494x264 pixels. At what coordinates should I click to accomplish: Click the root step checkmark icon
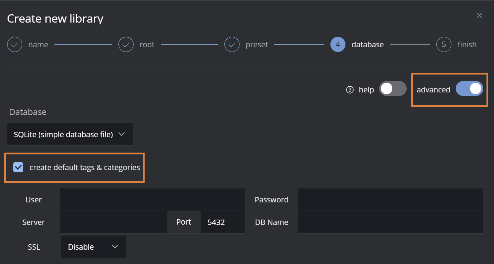coord(126,45)
